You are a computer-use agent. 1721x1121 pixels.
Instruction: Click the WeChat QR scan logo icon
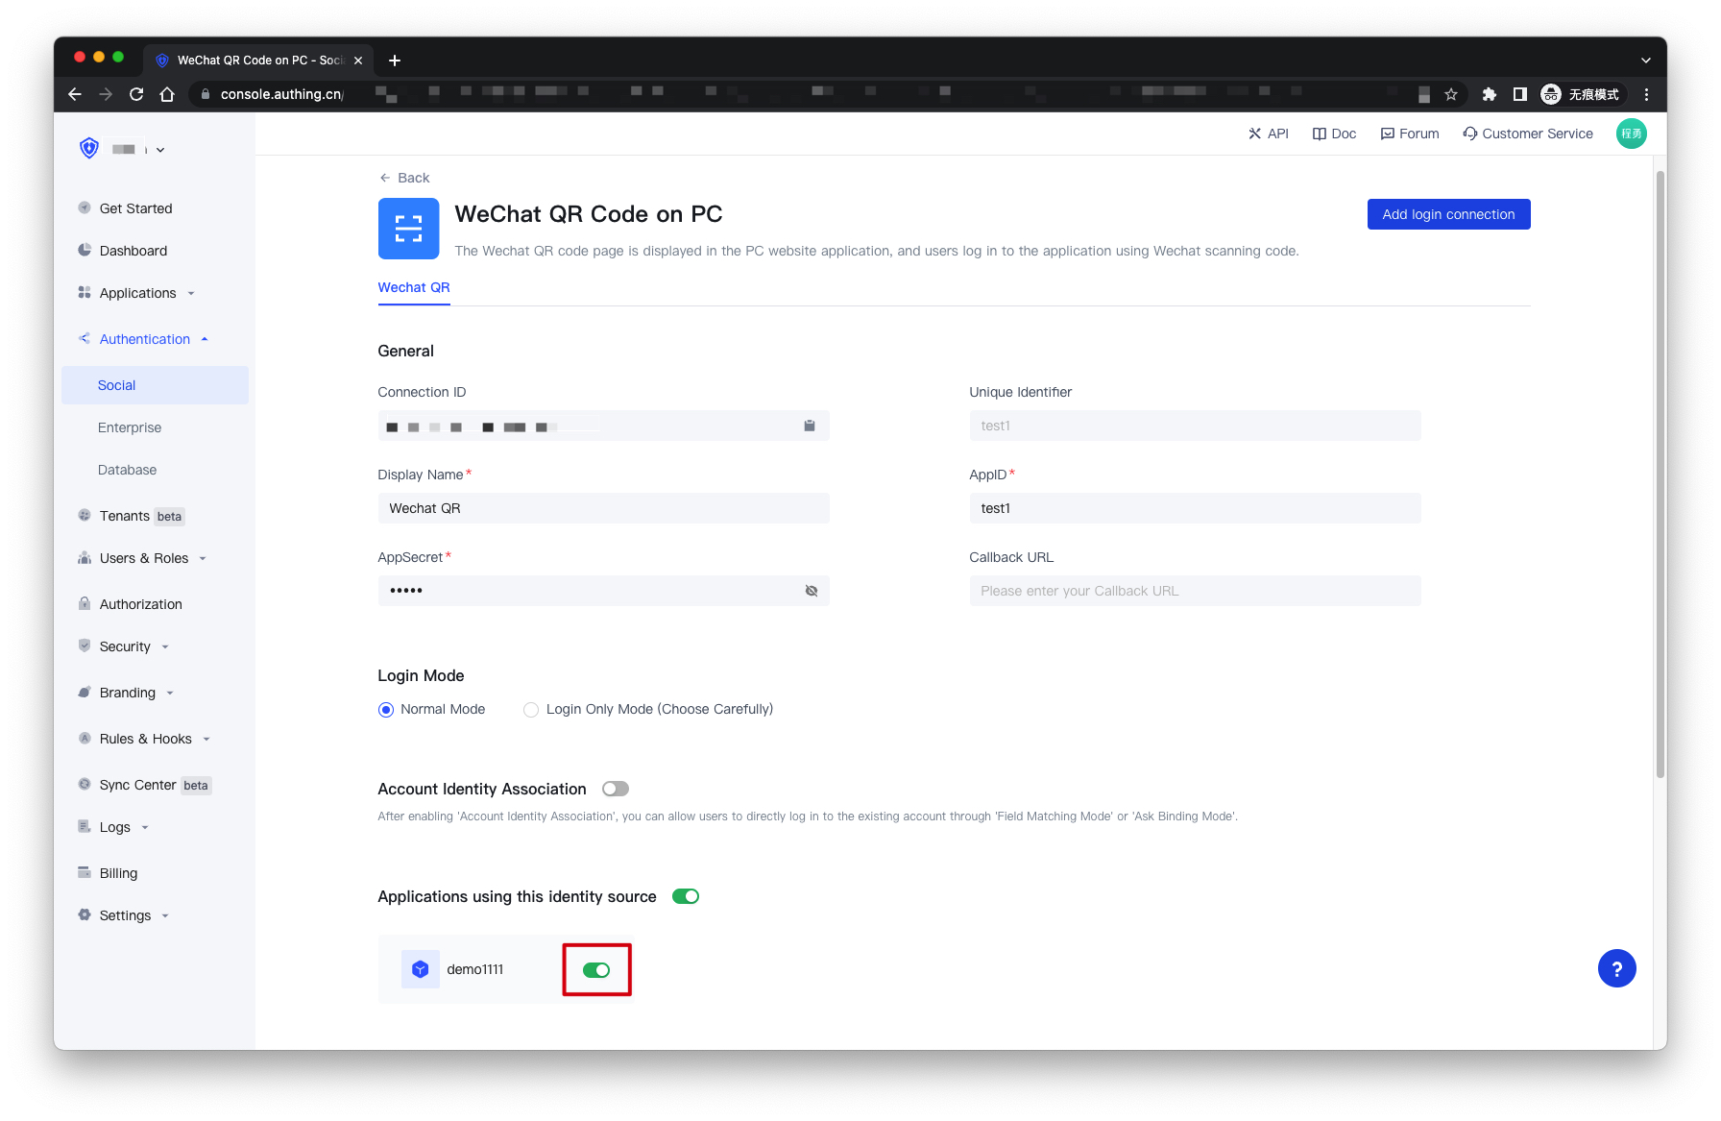click(408, 229)
